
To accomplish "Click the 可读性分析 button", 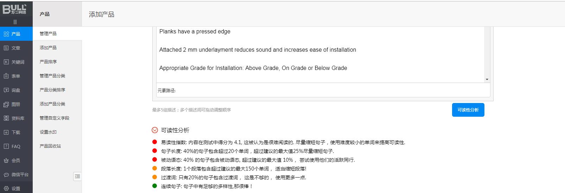I will 468,110.
